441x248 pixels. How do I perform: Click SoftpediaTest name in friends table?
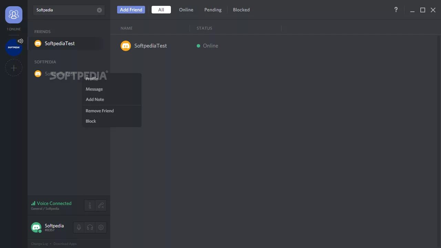(151, 46)
